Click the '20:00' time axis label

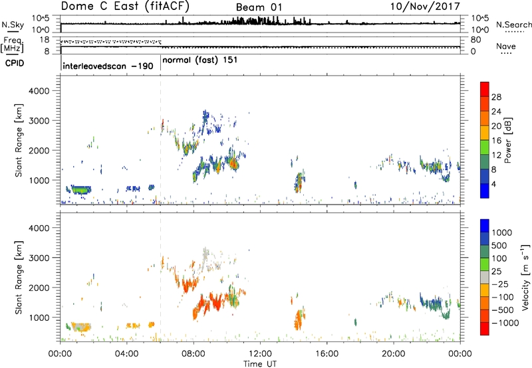click(x=393, y=354)
